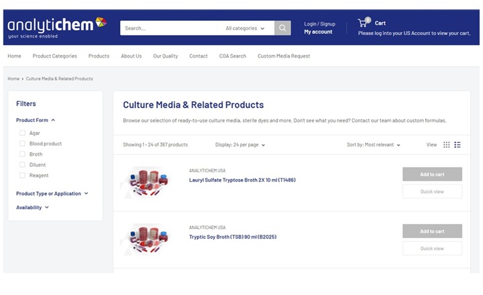The image size is (483, 295).
Task: Open the All categories dropdown
Action: pyautogui.click(x=245, y=28)
